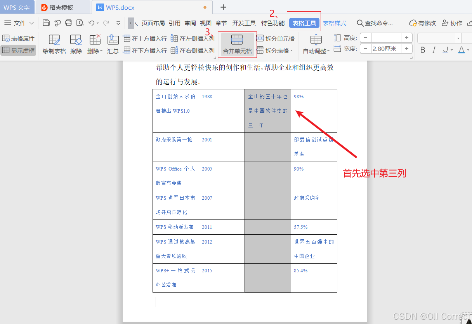
Task: Expand the 删除 delete dropdown
Action: (x=101, y=51)
